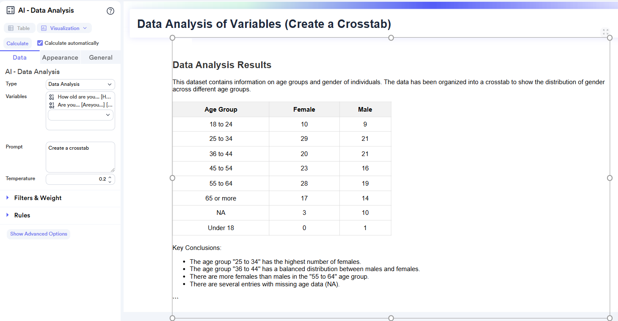Click the 'Age Group' column header
This screenshot has width=618, height=321.
pyautogui.click(x=221, y=110)
